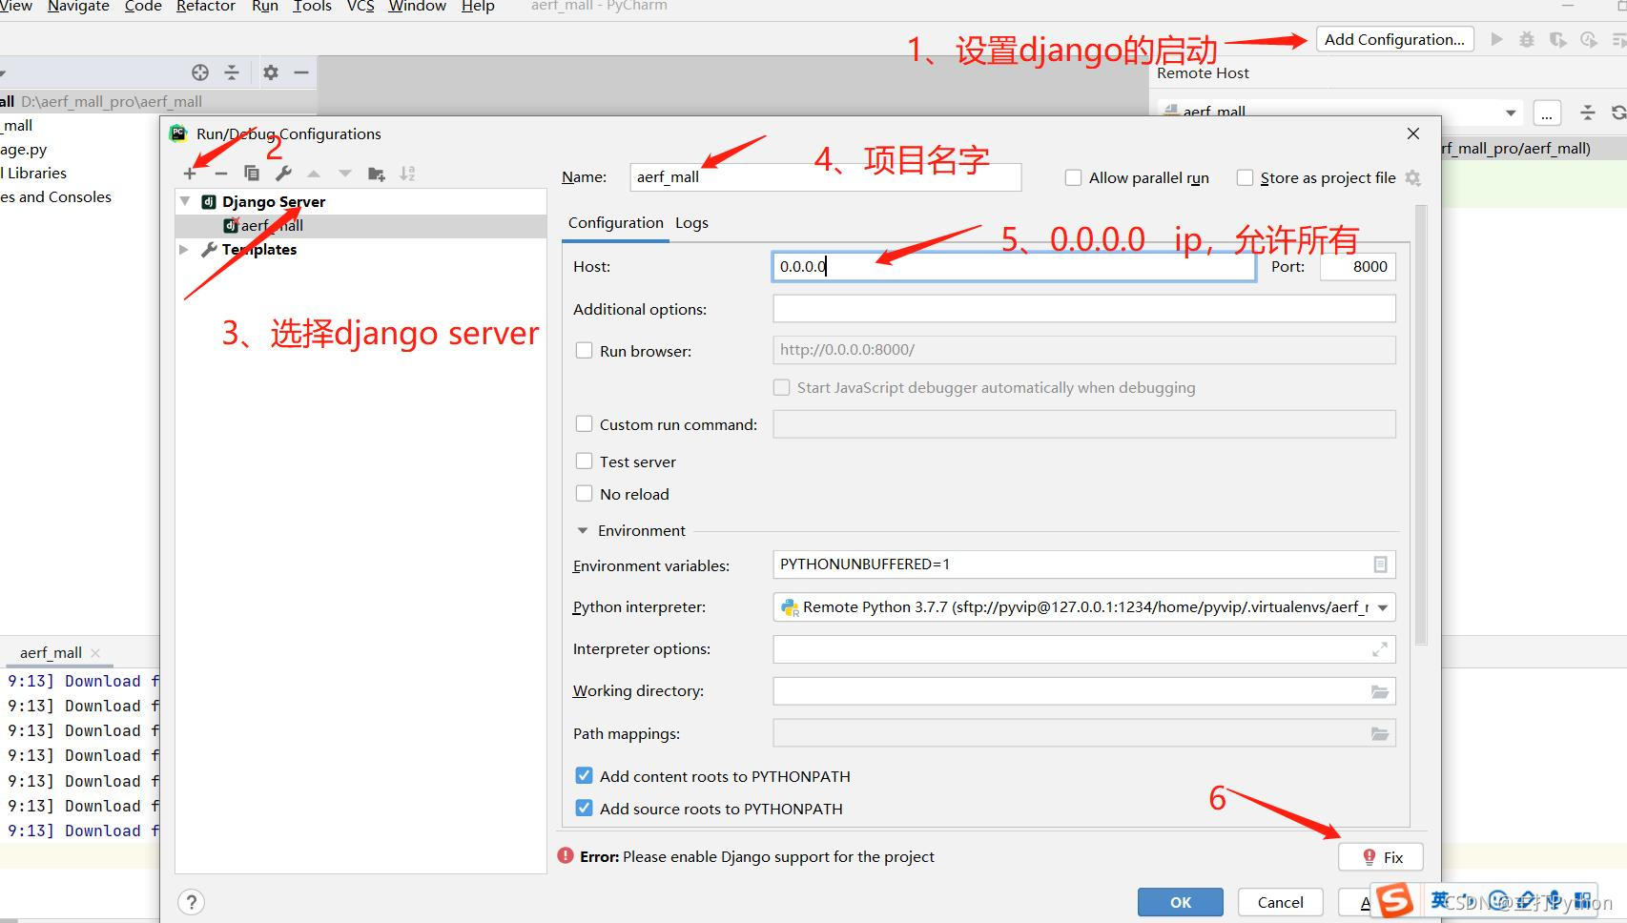1627x923 pixels.
Task: Click the Run triangle in main toolbar
Action: (1496, 39)
